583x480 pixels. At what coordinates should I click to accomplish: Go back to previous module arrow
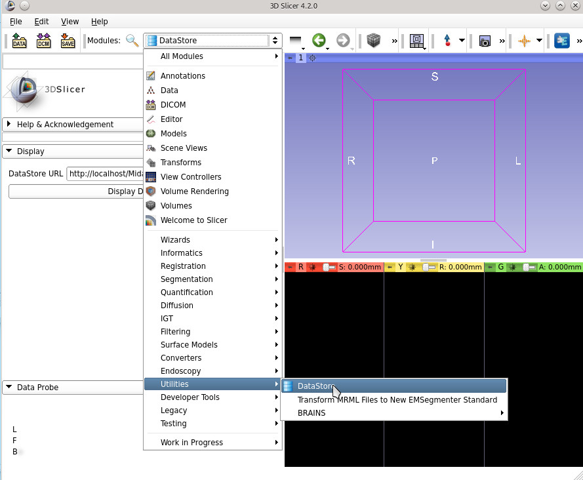click(x=319, y=41)
